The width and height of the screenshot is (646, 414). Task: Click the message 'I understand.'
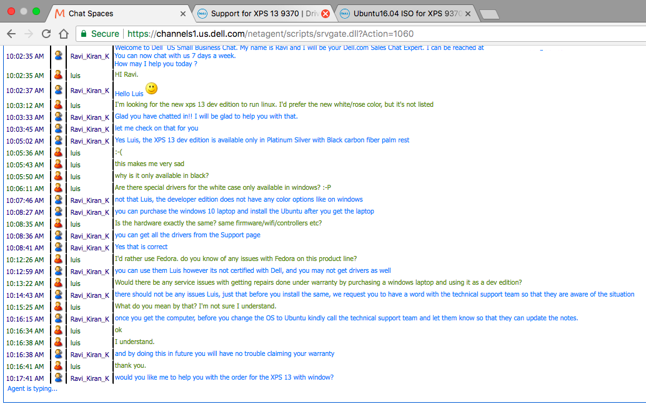135,342
